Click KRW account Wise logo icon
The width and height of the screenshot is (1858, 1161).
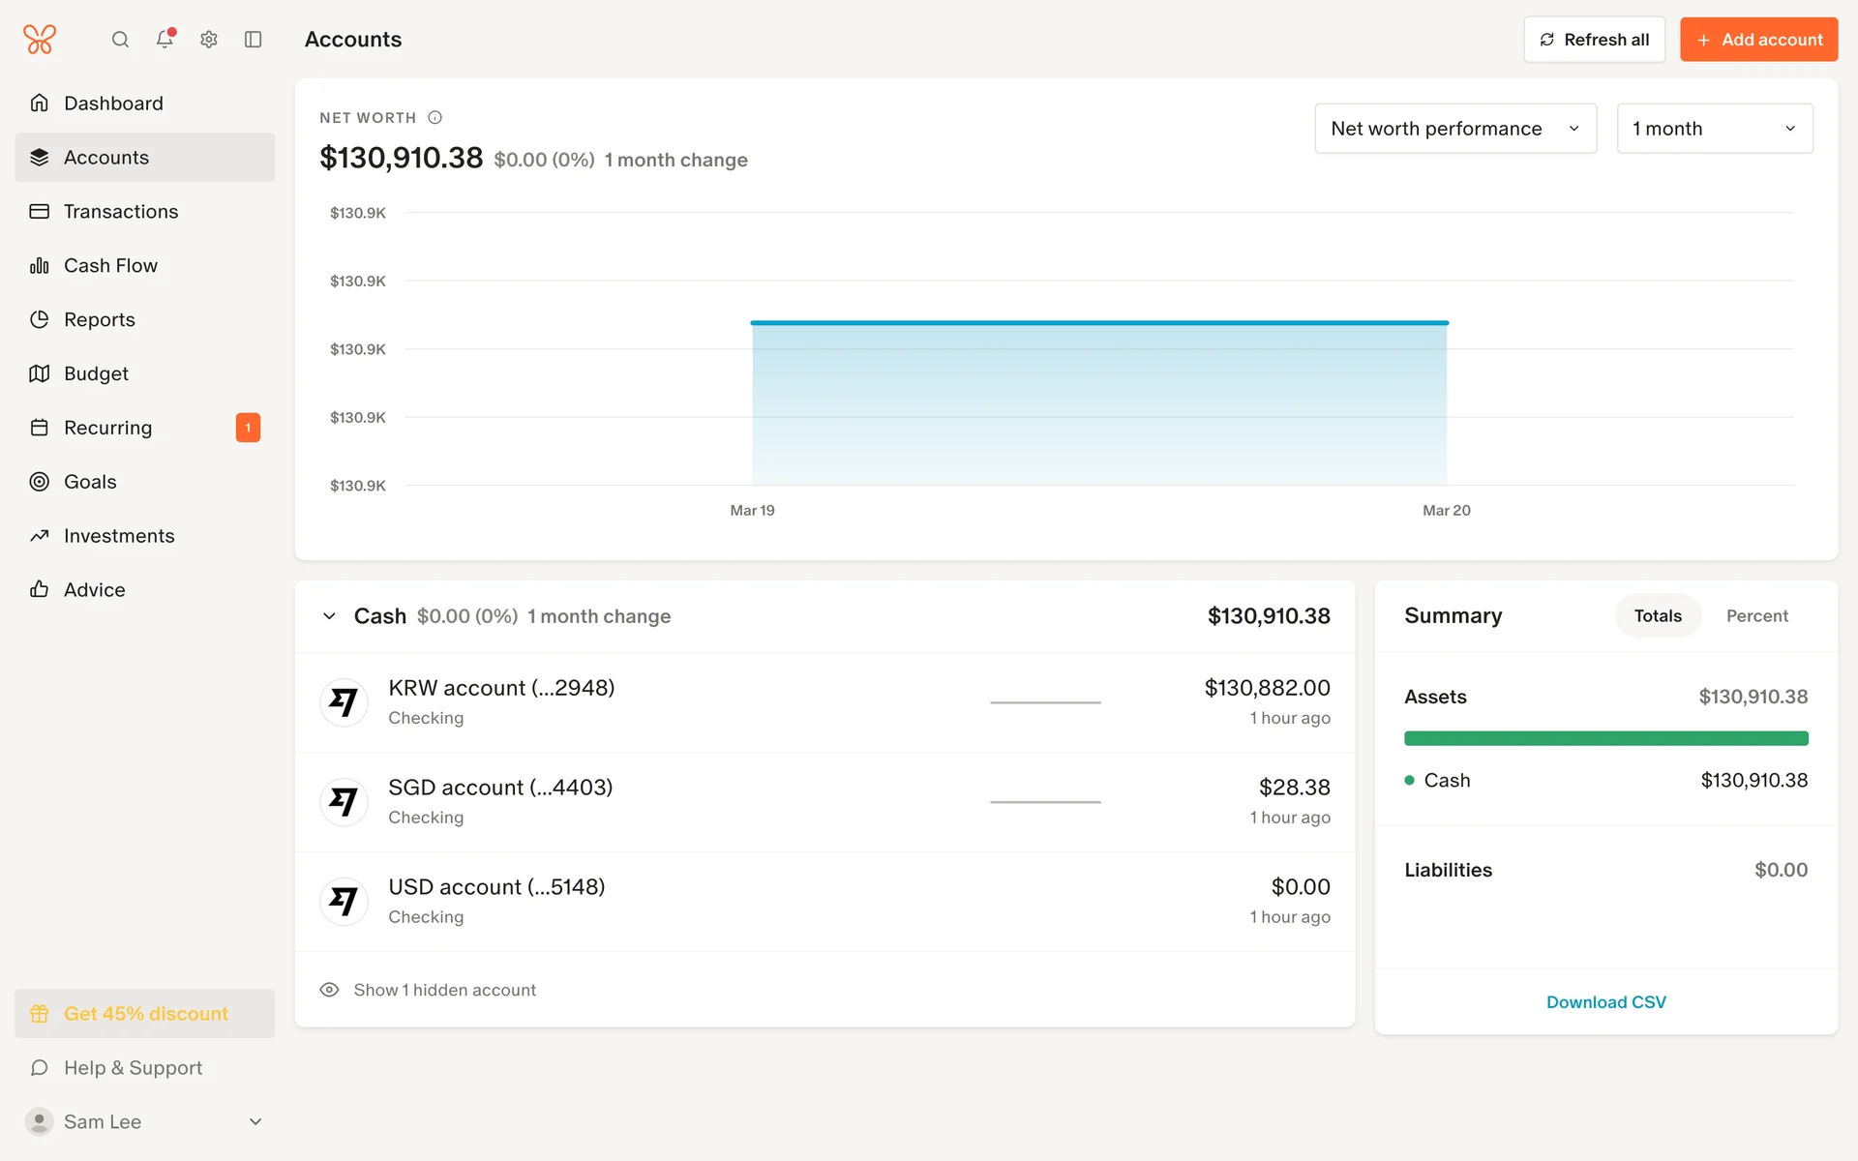click(344, 702)
